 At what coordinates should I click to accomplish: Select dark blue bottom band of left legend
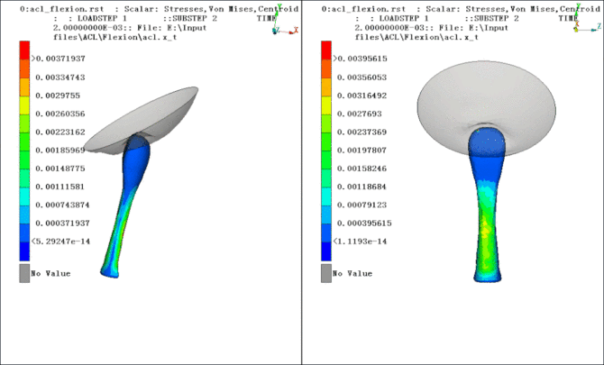pyautogui.click(x=24, y=251)
